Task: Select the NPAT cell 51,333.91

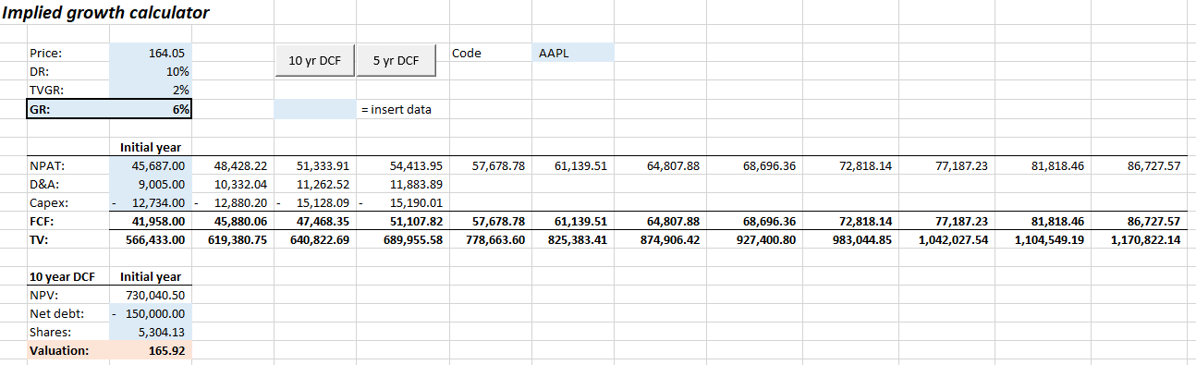Action: click(x=315, y=166)
